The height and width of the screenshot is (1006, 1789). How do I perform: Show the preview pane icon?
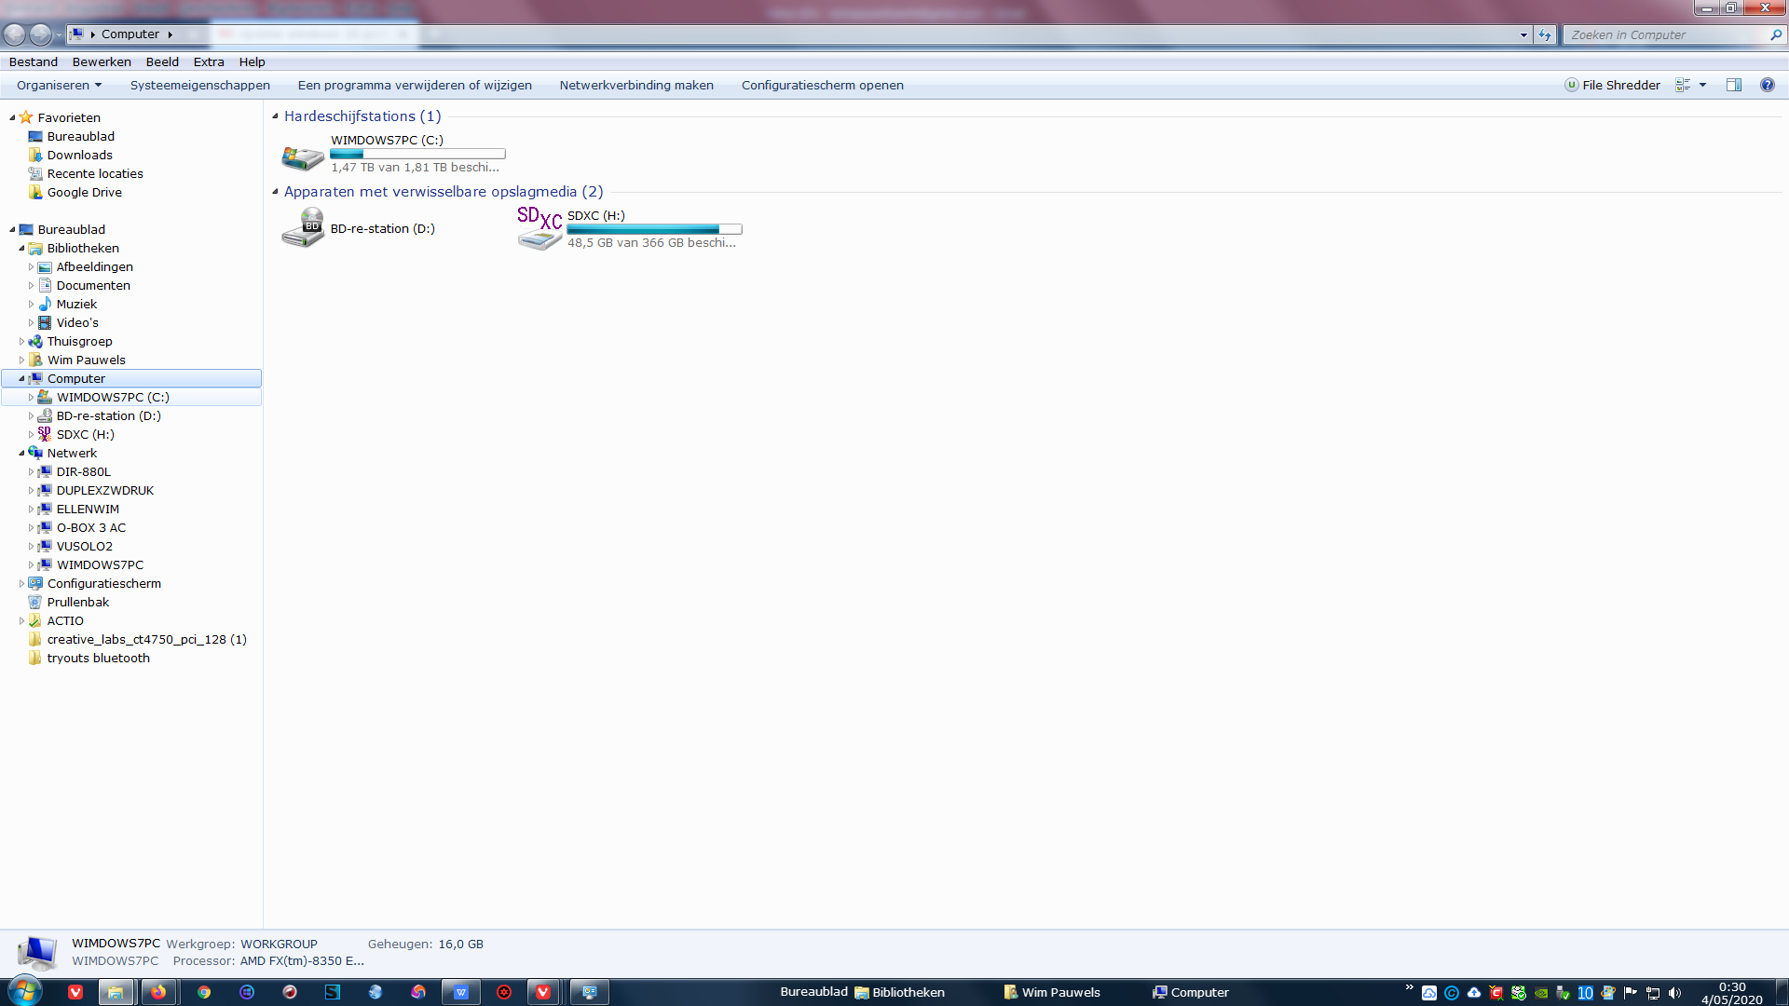(1734, 85)
